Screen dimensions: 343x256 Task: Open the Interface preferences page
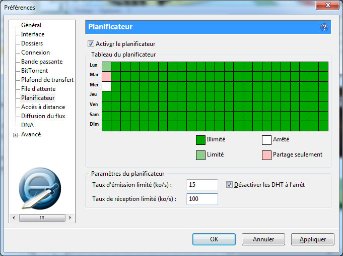[33, 34]
